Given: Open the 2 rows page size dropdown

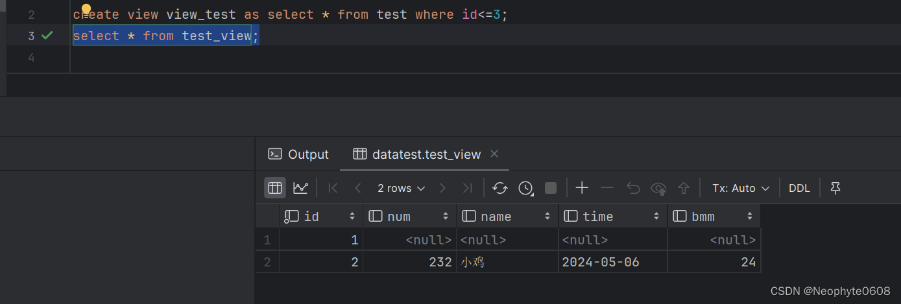Looking at the screenshot, I should (x=402, y=188).
